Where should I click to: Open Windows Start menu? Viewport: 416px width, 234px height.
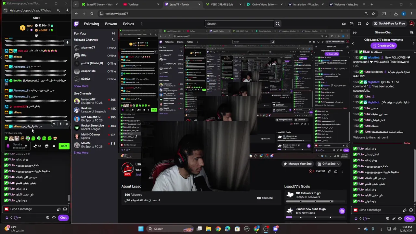(141, 229)
